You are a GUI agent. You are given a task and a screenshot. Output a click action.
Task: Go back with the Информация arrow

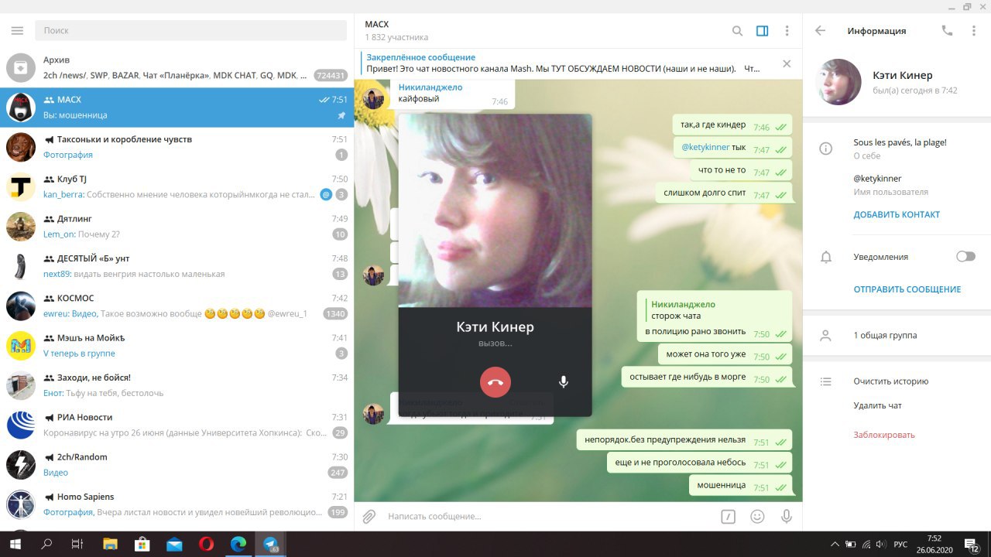click(x=821, y=31)
